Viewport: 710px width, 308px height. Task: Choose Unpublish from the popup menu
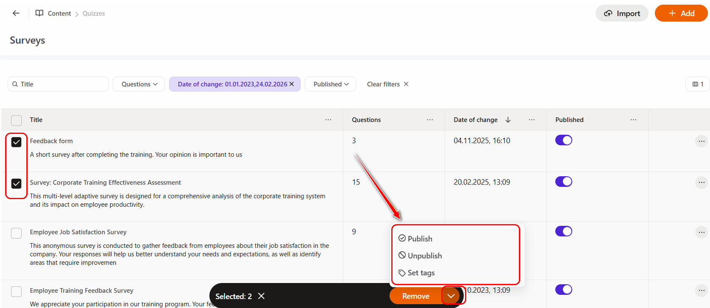[424, 256]
